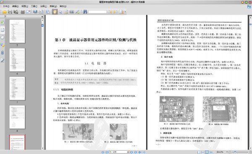252x154 pixels.
Task: Open the page number dropdown arrow
Action: (x=128, y=152)
